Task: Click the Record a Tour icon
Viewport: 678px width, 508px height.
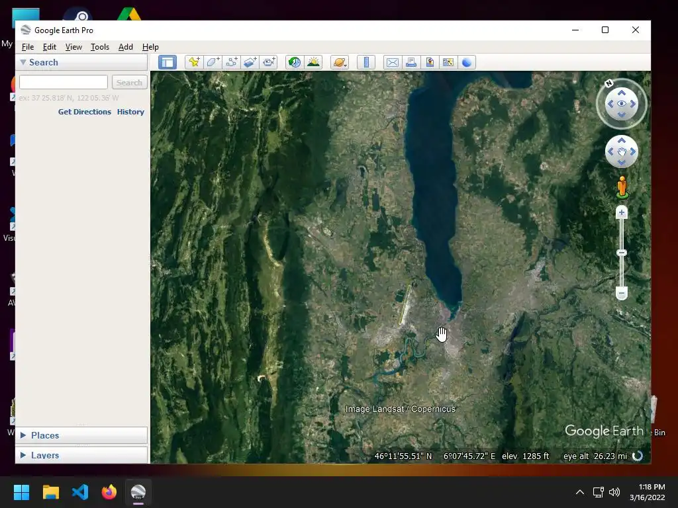Action: 269,62
